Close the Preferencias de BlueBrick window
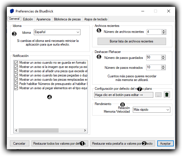182x156 pixels. tap(169, 11)
